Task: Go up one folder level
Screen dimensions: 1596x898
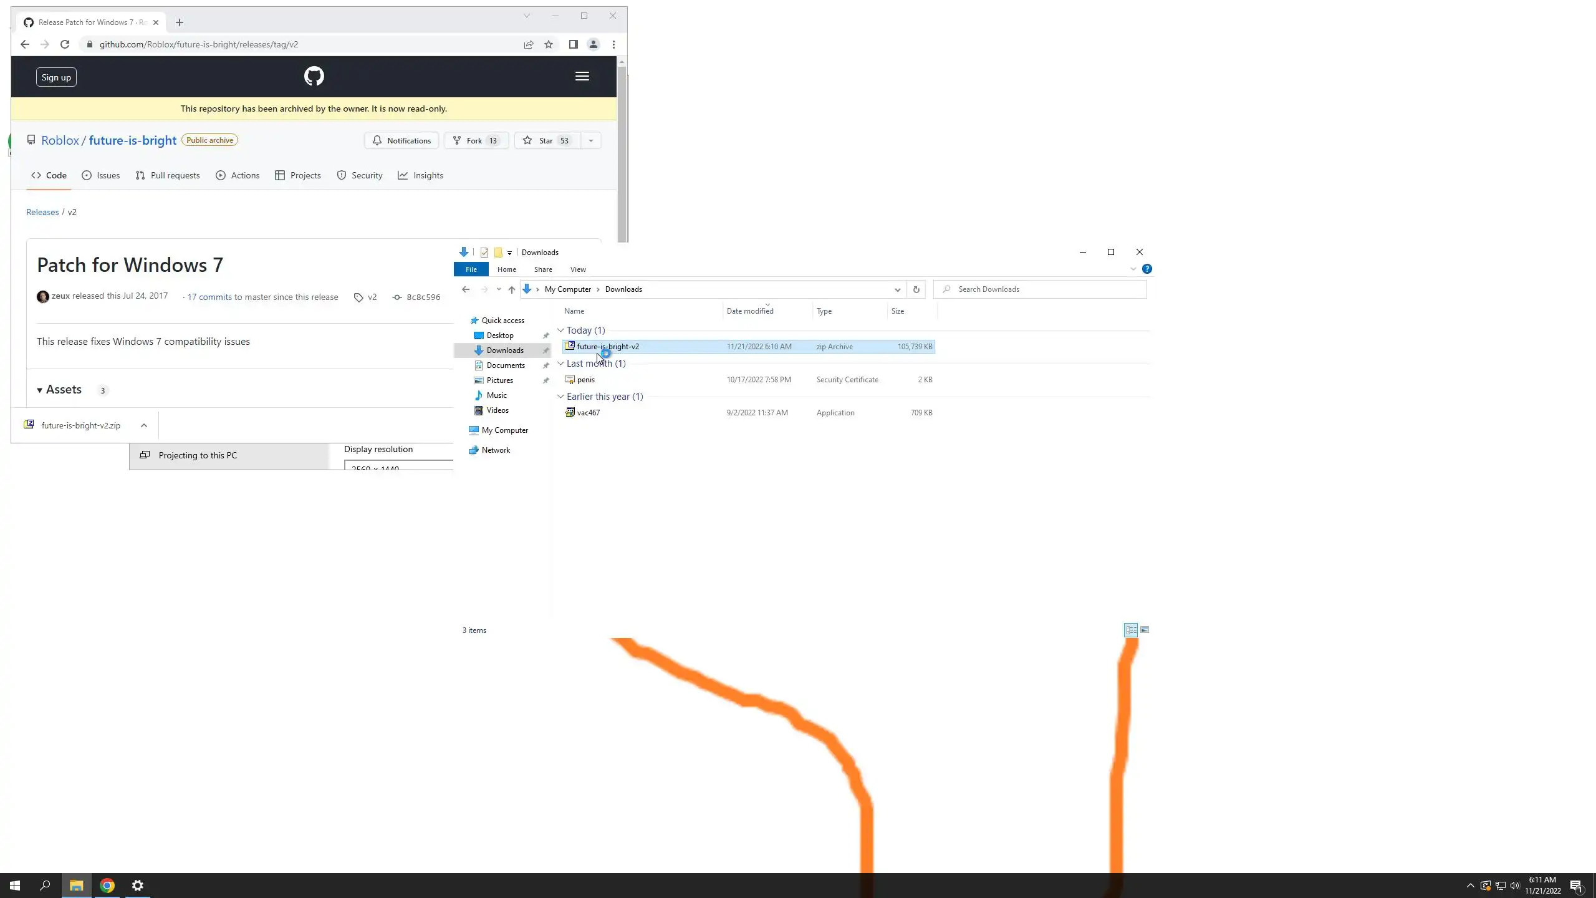Action: 511,289
